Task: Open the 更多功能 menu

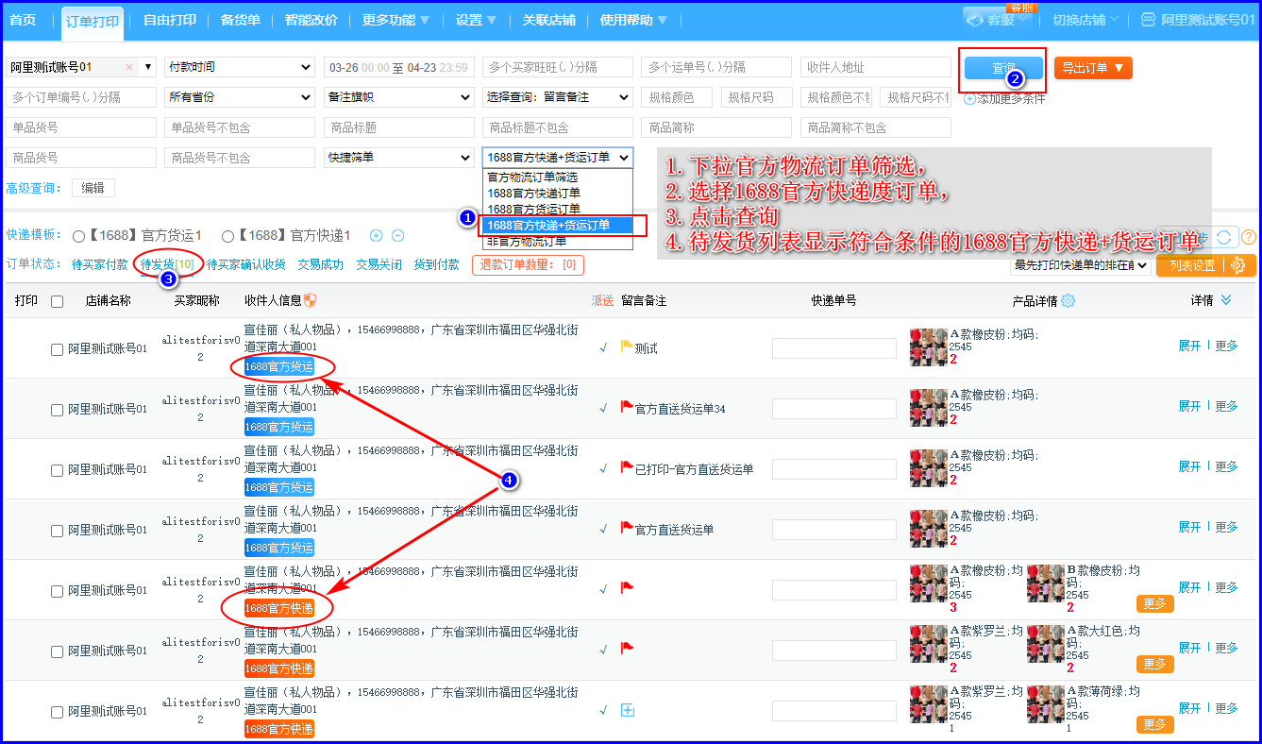Action: click(x=395, y=20)
